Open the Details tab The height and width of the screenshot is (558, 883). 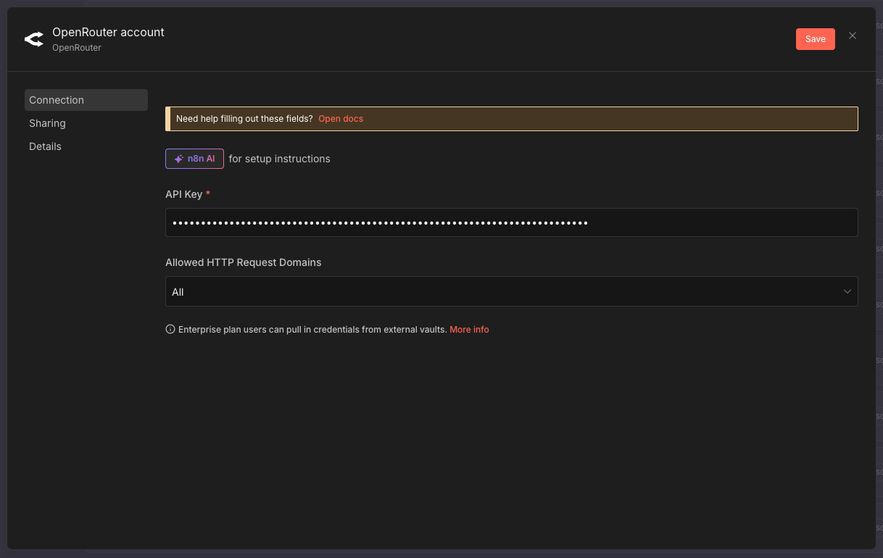coord(45,146)
